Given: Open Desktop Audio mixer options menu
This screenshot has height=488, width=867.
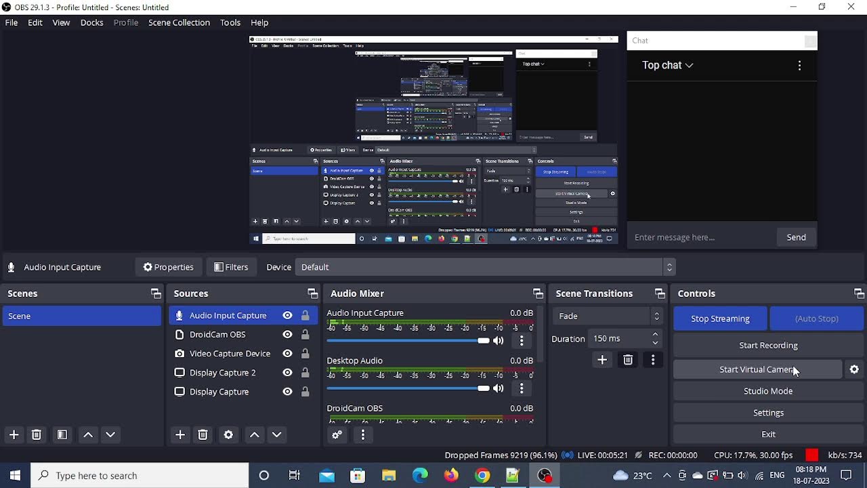Looking at the screenshot, I should pyautogui.click(x=522, y=388).
